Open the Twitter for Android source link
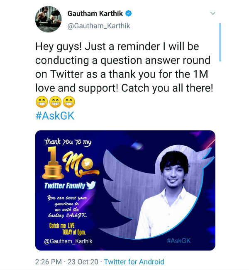This screenshot has height=270, width=249. (x=134, y=262)
